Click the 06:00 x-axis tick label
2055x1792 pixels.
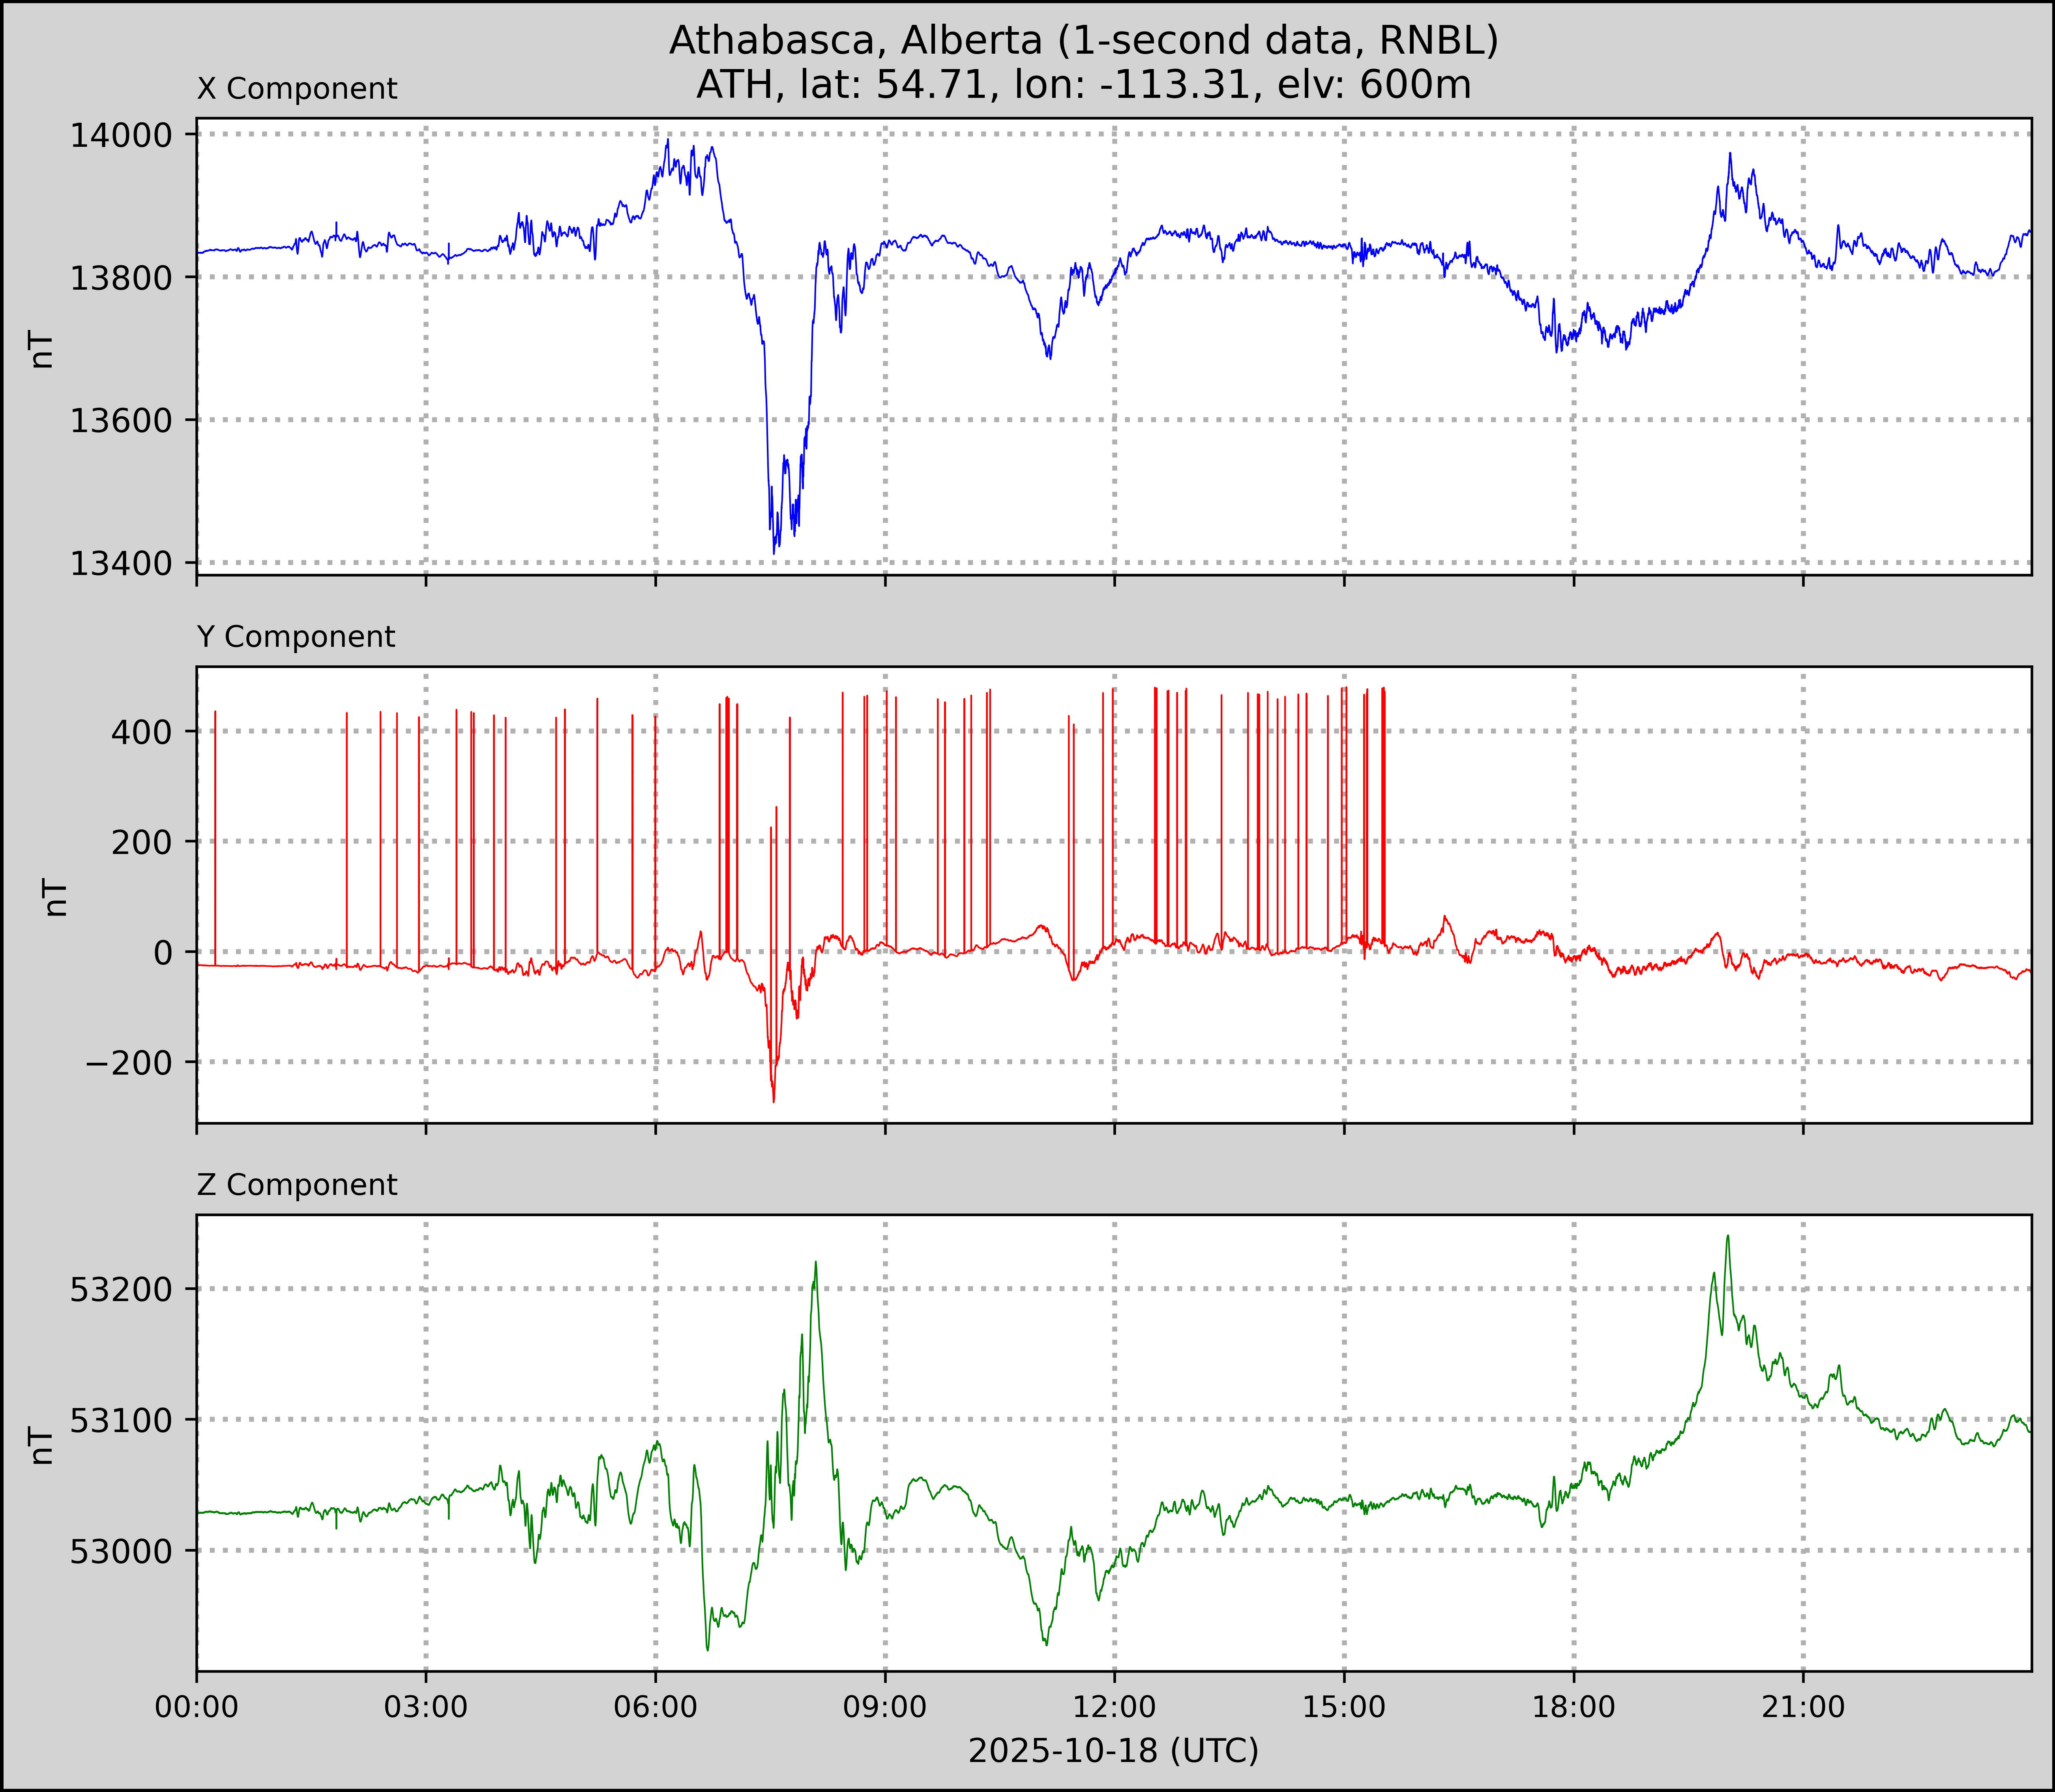click(x=655, y=1707)
